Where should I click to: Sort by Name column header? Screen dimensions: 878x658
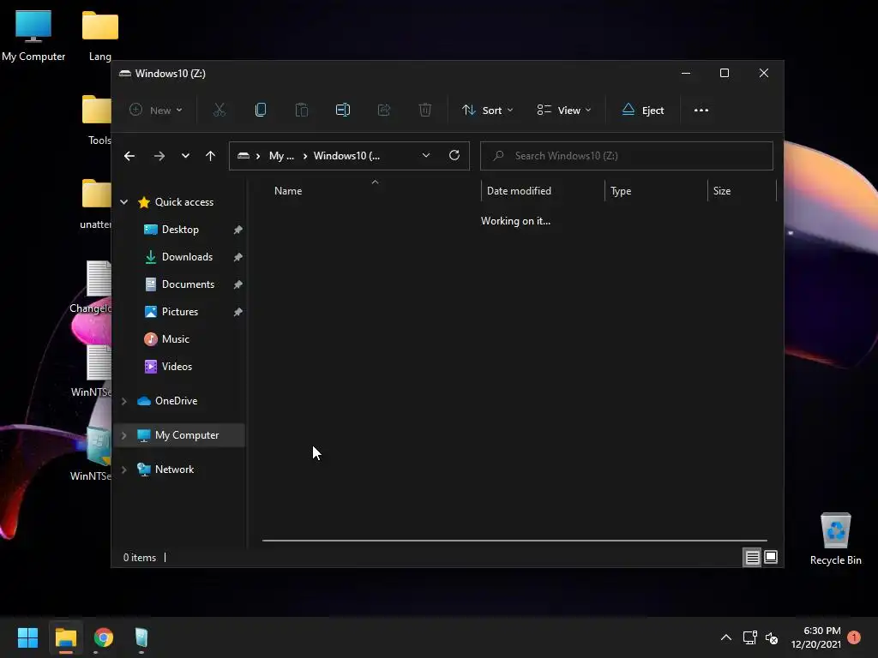tap(288, 191)
